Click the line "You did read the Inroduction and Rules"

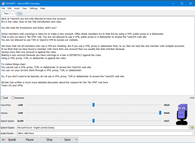29,28
